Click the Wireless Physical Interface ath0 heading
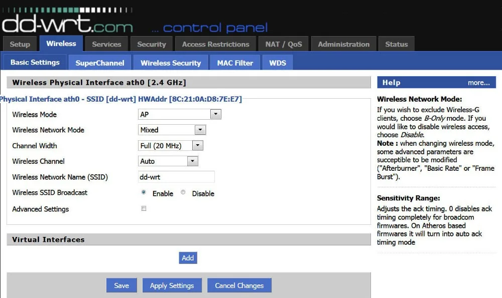The image size is (502, 298). (x=99, y=83)
